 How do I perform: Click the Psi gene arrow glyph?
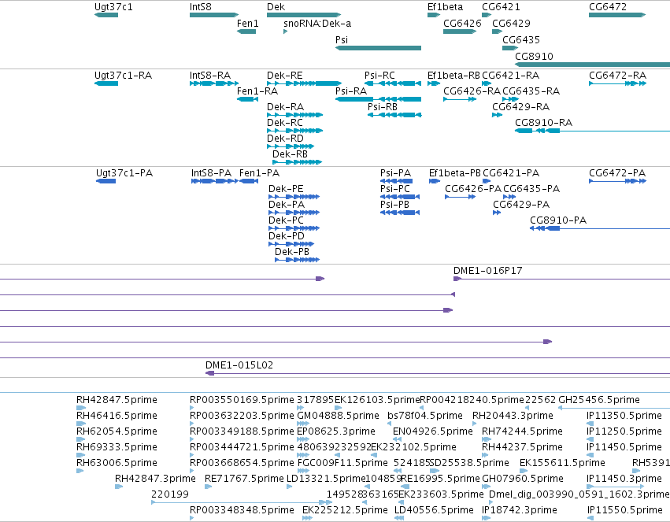pos(378,48)
